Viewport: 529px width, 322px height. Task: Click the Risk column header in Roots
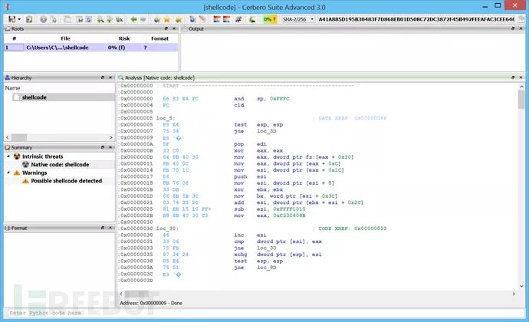pyautogui.click(x=123, y=38)
